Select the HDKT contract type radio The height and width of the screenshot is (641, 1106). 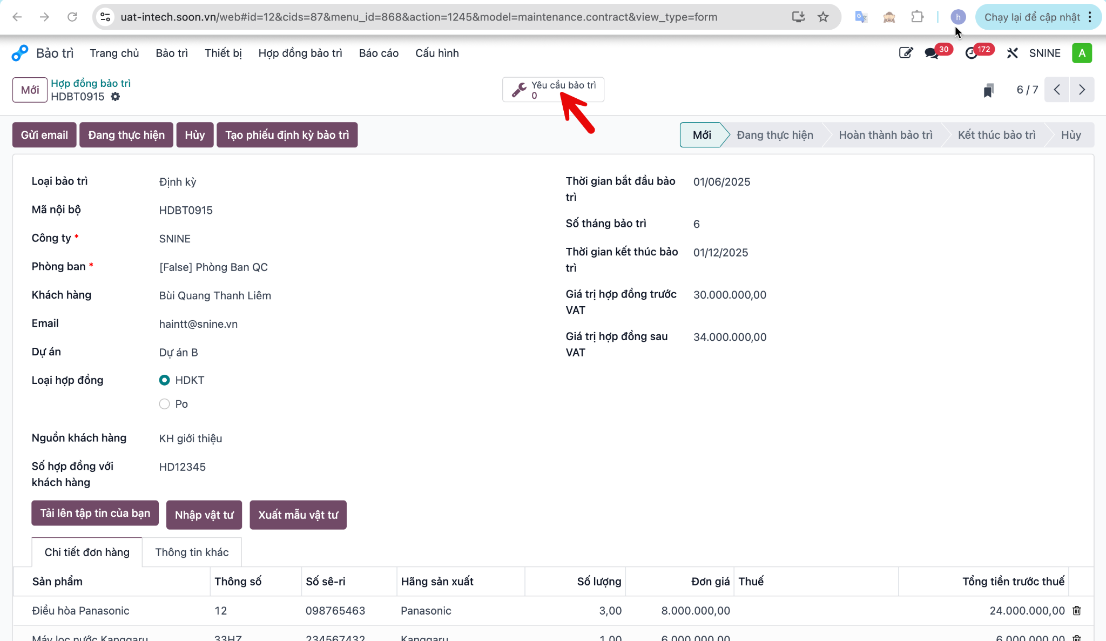(x=164, y=380)
